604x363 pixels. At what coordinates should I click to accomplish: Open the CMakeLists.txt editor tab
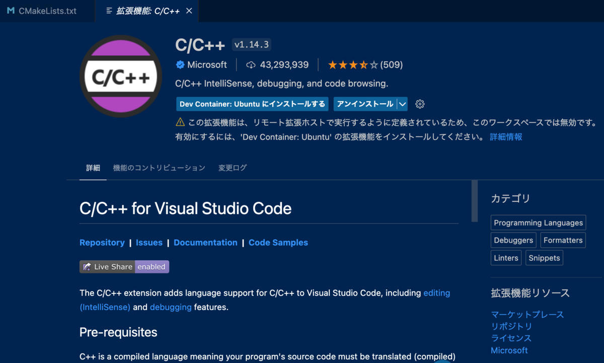tap(47, 11)
